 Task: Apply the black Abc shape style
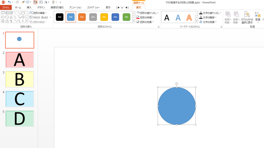(x=60, y=17)
